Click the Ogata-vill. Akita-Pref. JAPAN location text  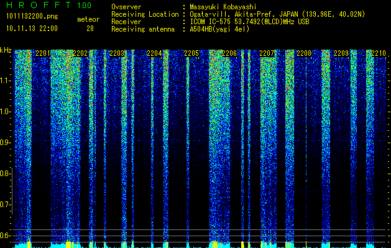coord(277,14)
